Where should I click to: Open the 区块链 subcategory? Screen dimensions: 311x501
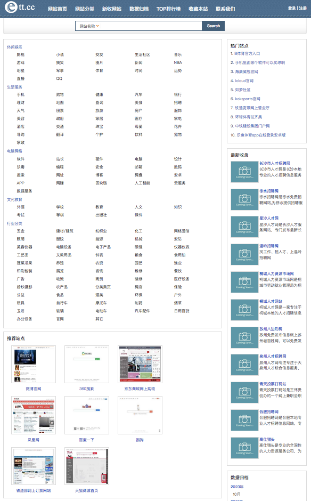101,183
